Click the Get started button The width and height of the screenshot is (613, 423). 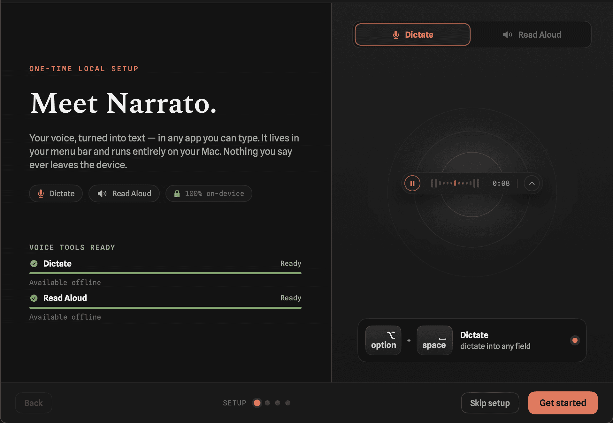pos(563,403)
